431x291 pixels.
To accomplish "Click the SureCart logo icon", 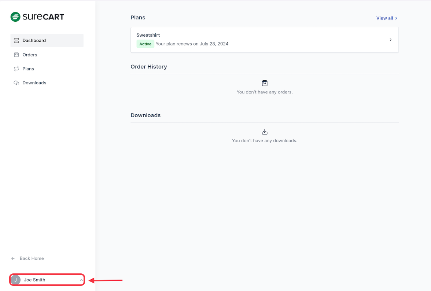I will [15, 17].
